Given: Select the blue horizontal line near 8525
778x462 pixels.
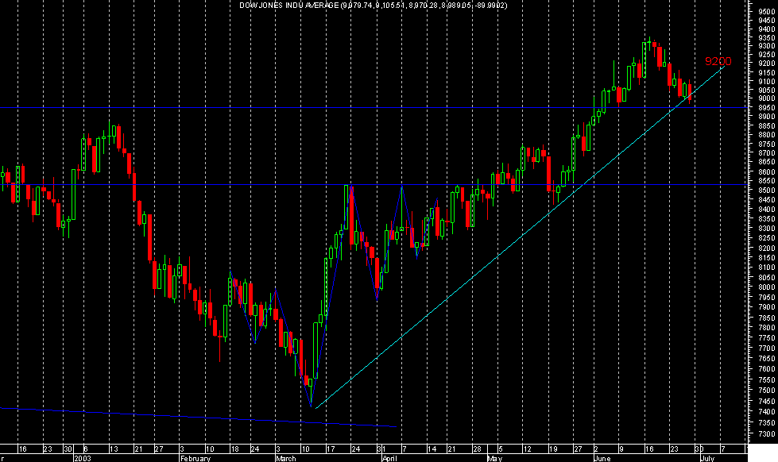Looking at the screenshot, I should 374,185.
